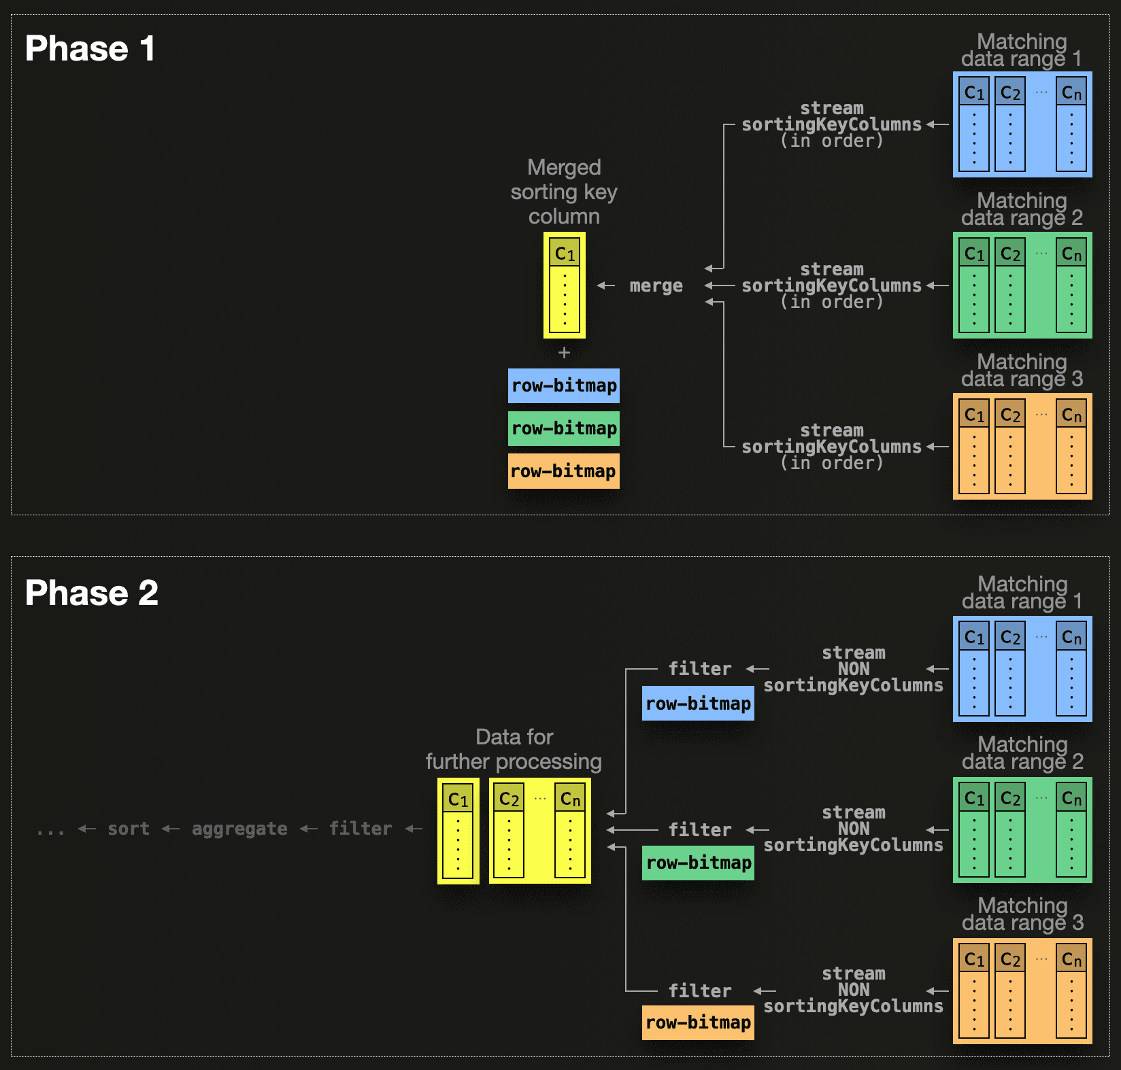Click Cn header in Phase 1 green data range
Image resolution: width=1121 pixels, height=1070 pixels.
1071,254
